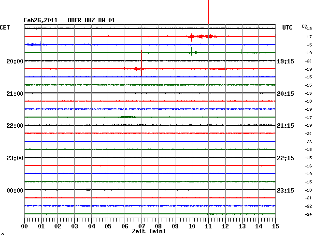Viewport: 314px width, 239px height.
Task: Click the 19:15 UTC time label
Action: [285, 61]
